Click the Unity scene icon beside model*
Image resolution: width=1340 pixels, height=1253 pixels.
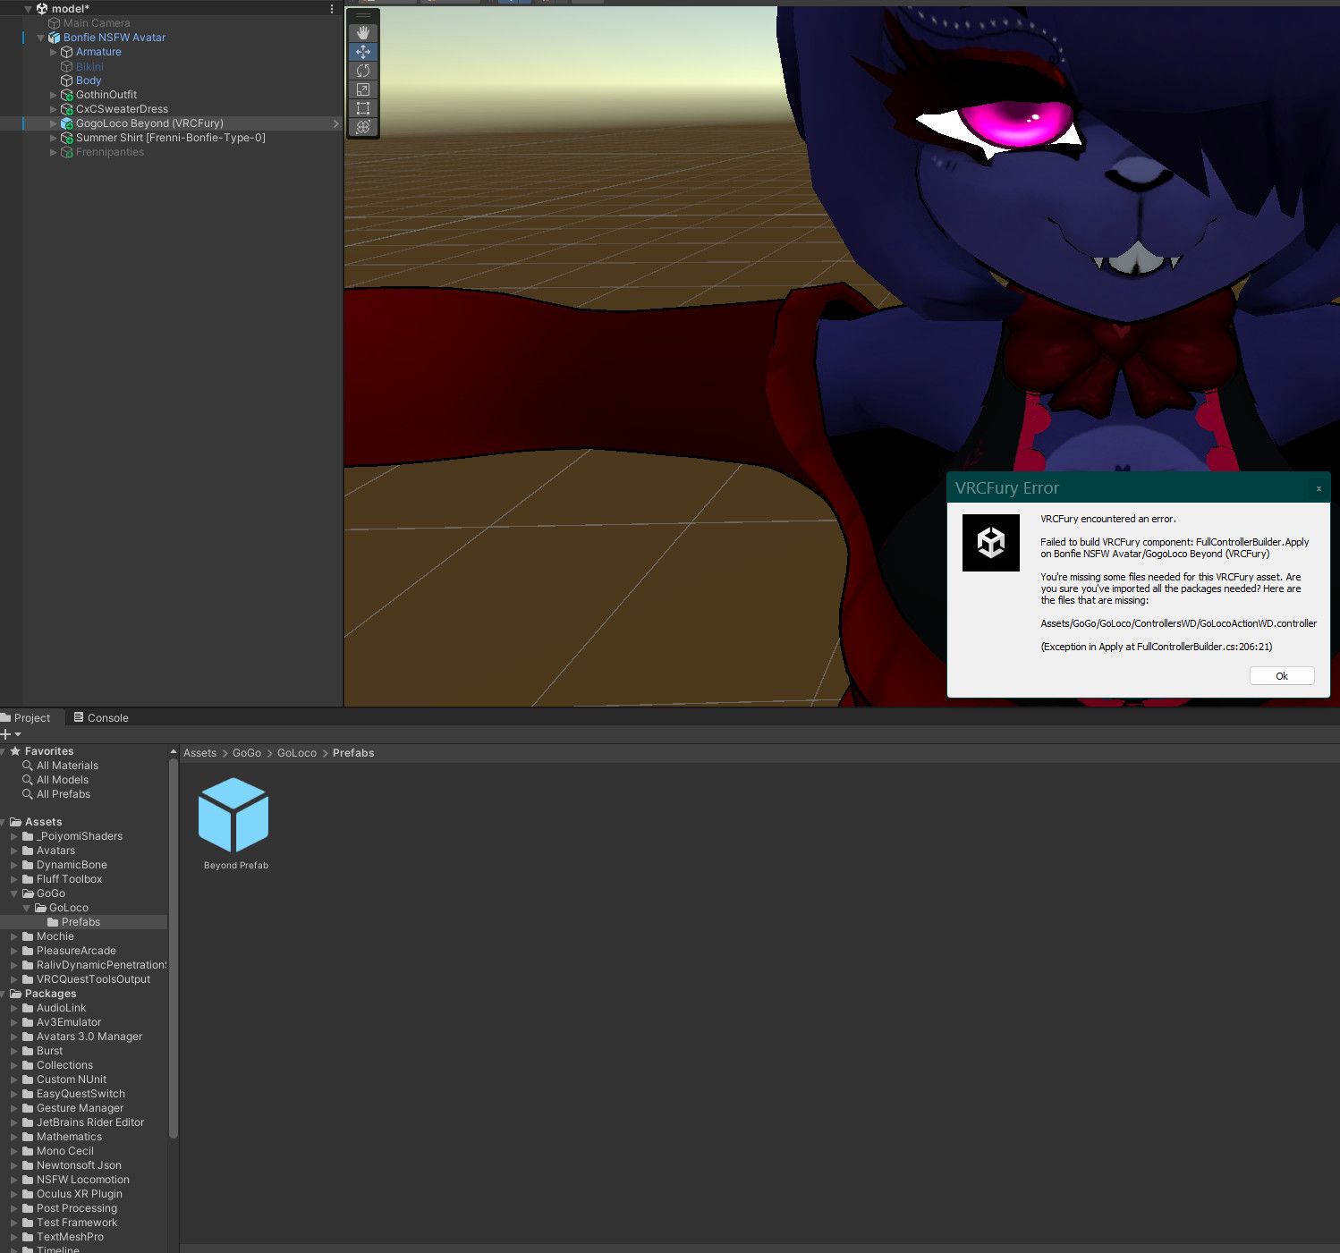(41, 9)
